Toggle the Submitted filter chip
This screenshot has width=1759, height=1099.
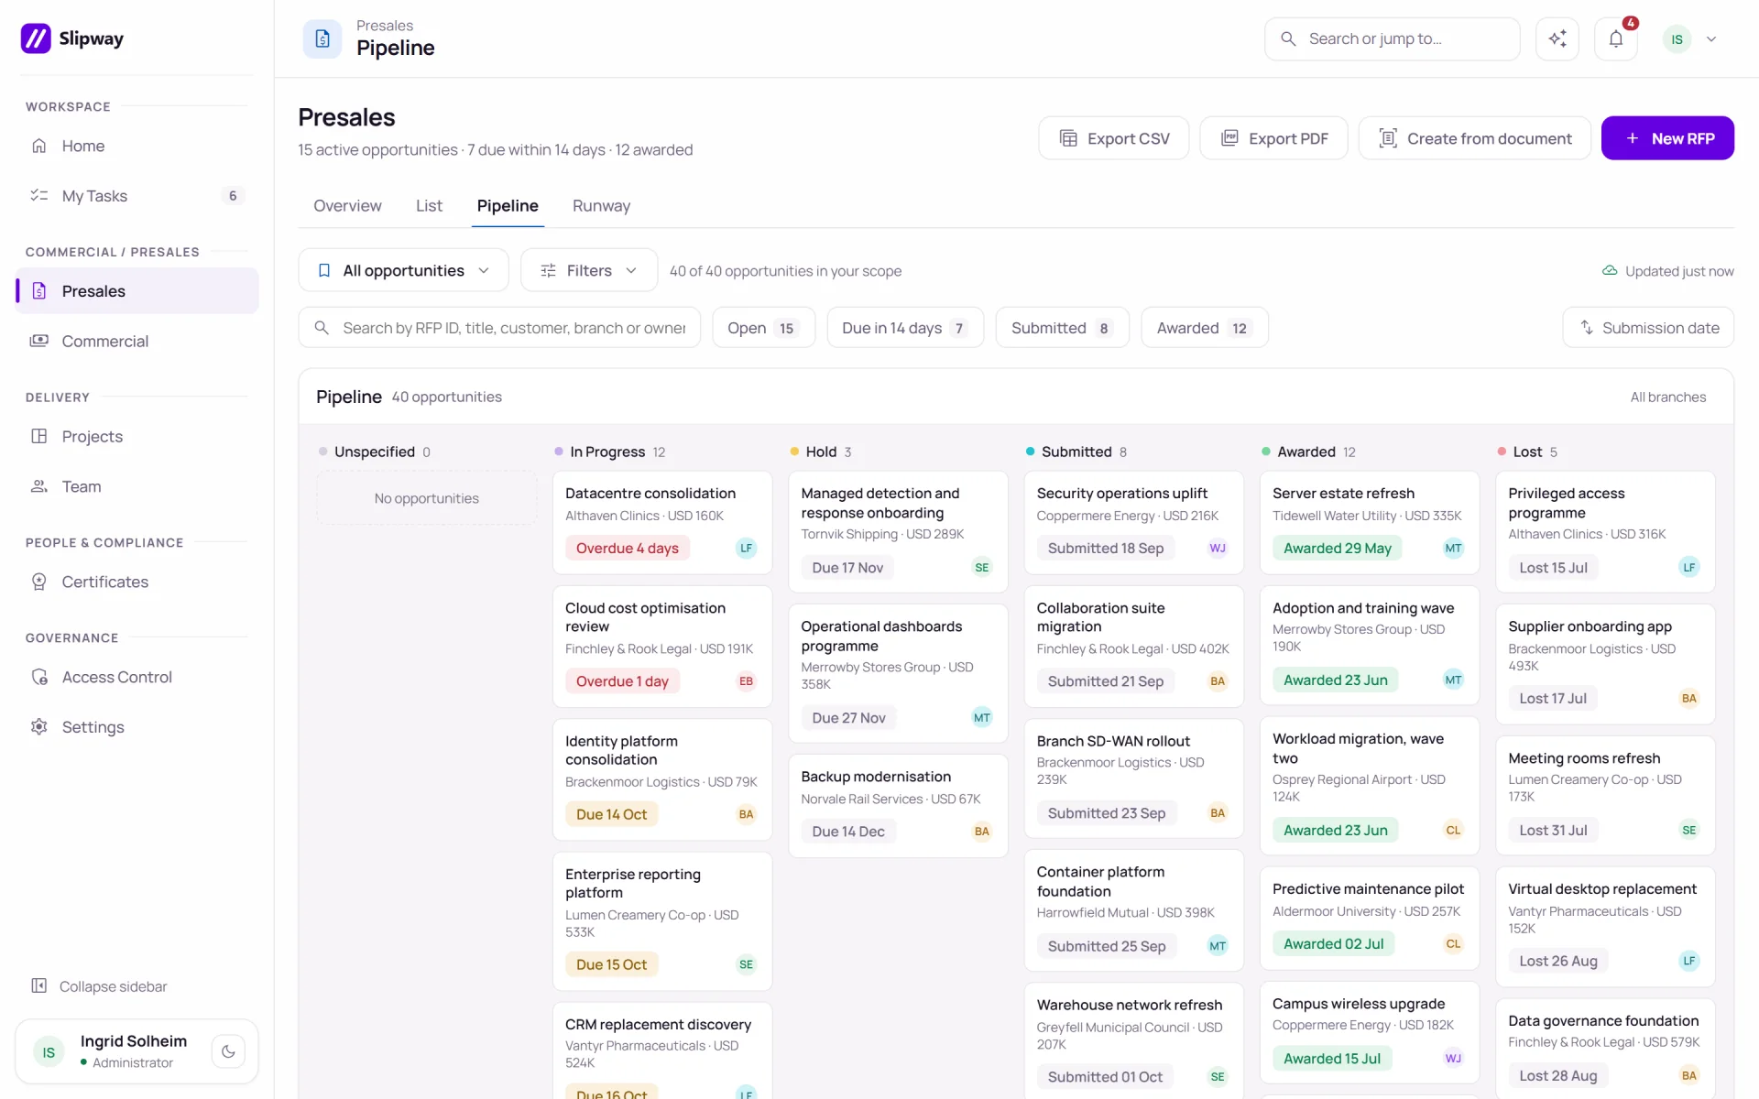point(1062,328)
